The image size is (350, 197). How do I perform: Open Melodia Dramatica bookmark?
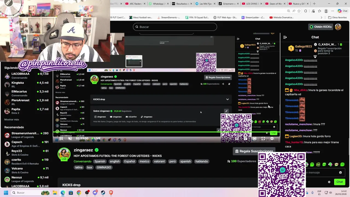(x=281, y=18)
